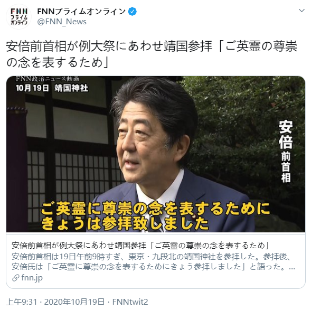Click the tweet text line の念を表するため」
311x310 pixels.
point(58,62)
